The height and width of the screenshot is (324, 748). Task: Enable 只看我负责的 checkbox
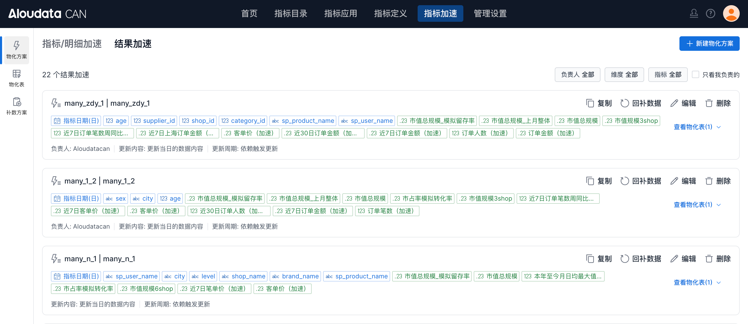[x=696, y=74]
